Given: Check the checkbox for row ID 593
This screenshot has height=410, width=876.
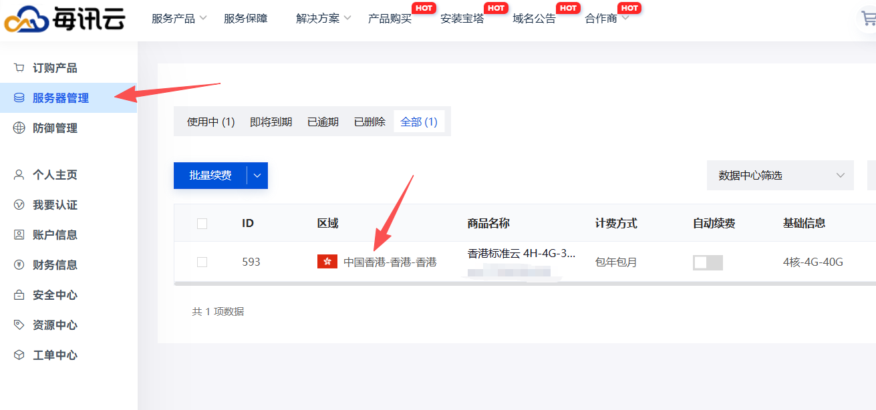Looking at the screenshot, I should [x=202, y=262].
